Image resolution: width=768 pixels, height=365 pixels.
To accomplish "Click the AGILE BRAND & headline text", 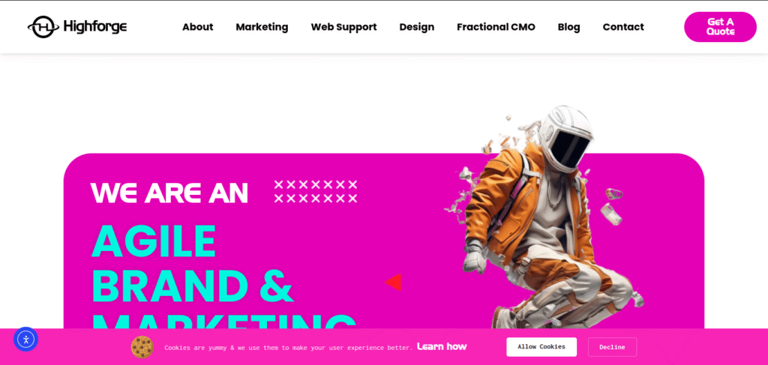I will [x=193, y=263].
